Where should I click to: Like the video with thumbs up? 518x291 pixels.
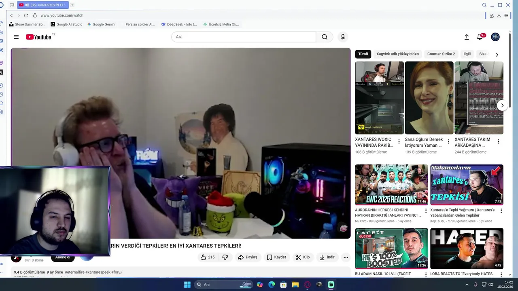click(x=208, y=257)
